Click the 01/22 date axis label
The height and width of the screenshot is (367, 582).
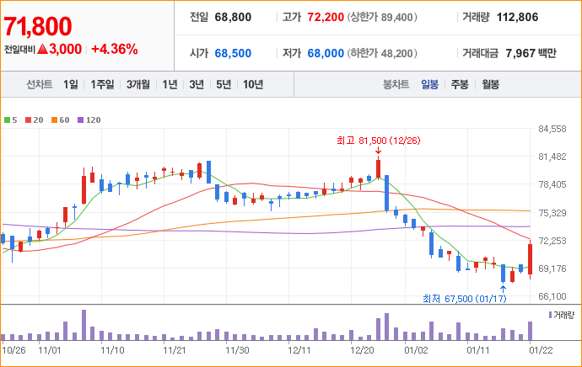(541, 350)
